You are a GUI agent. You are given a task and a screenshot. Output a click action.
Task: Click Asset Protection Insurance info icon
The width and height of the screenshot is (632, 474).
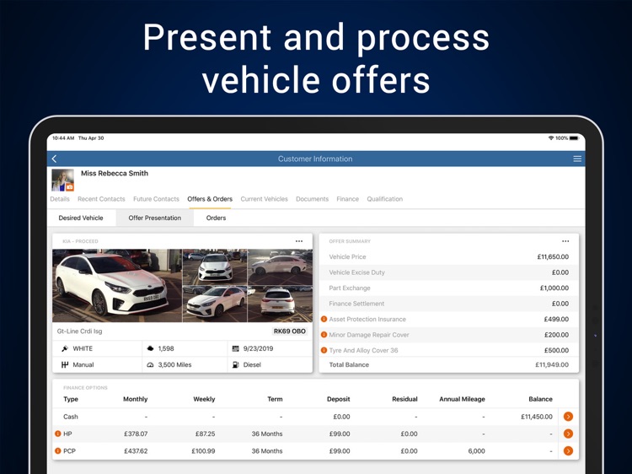pos(324,319)
